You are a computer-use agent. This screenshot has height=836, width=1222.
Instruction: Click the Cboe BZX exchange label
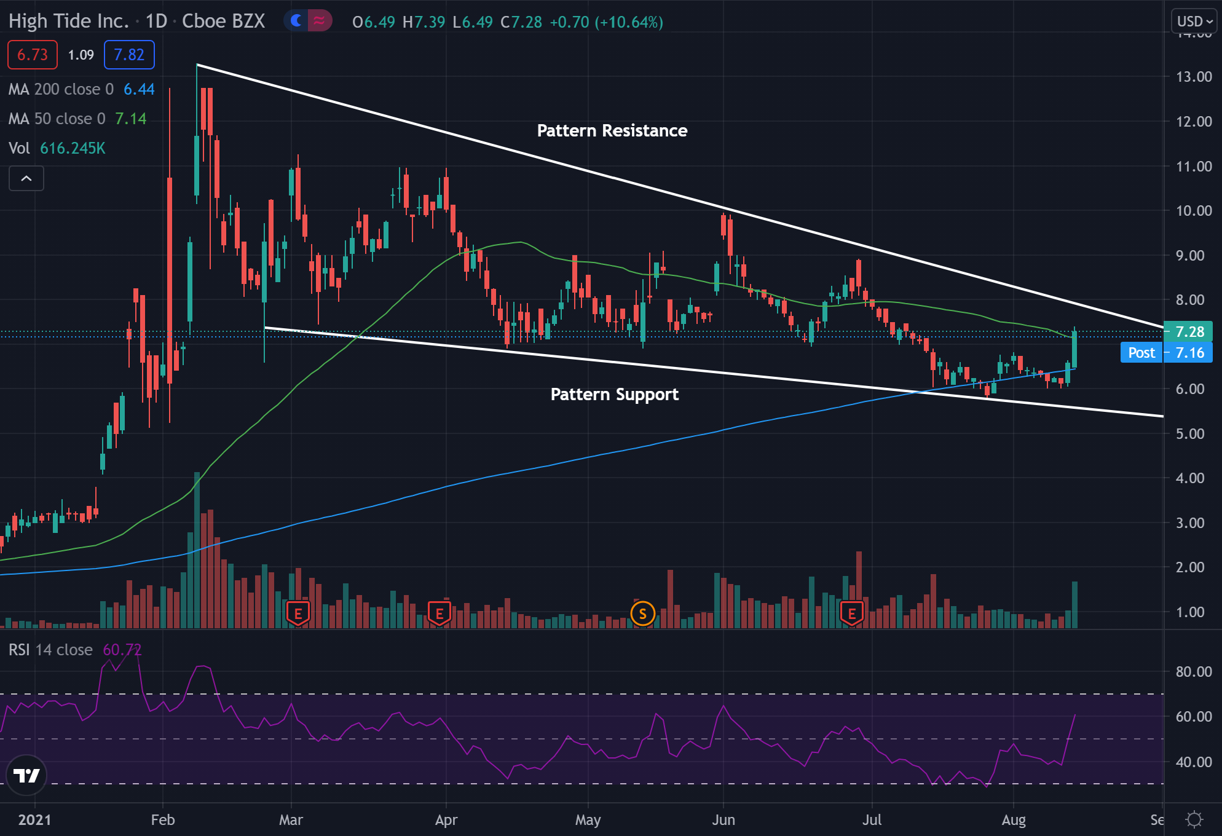(224, 22)
